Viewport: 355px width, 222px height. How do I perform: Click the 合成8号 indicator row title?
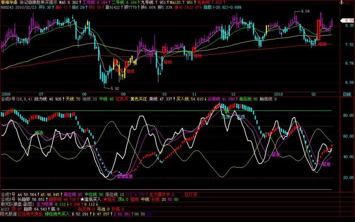pyautogui.click(x=8, y=199)
